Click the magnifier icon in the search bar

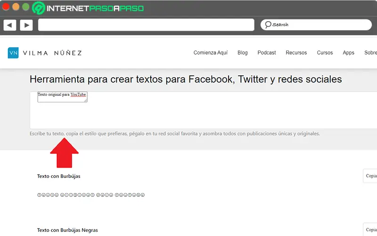point(268,25)
